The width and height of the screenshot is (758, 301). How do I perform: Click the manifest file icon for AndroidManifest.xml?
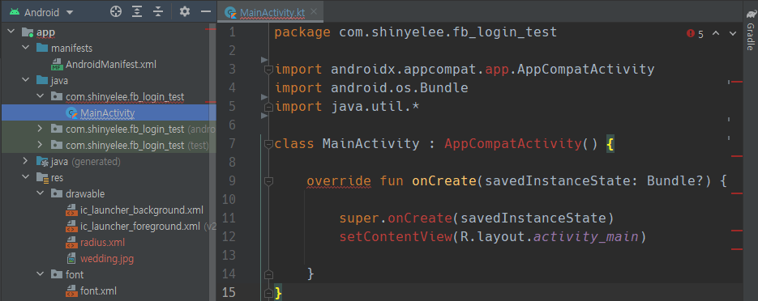(57, 65)
